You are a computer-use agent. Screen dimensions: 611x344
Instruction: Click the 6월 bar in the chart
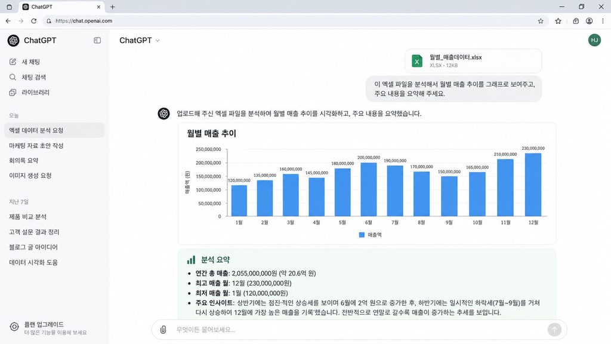(x=369, y=189)
